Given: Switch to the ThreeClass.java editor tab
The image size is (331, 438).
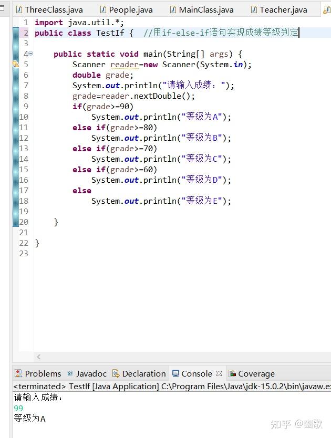Looking at the screenshot, I should click(x=50, y=10).
